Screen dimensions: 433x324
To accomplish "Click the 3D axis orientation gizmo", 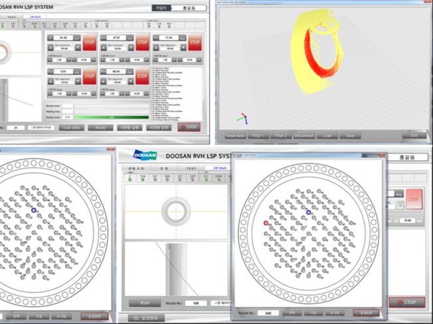I will 245,119.
